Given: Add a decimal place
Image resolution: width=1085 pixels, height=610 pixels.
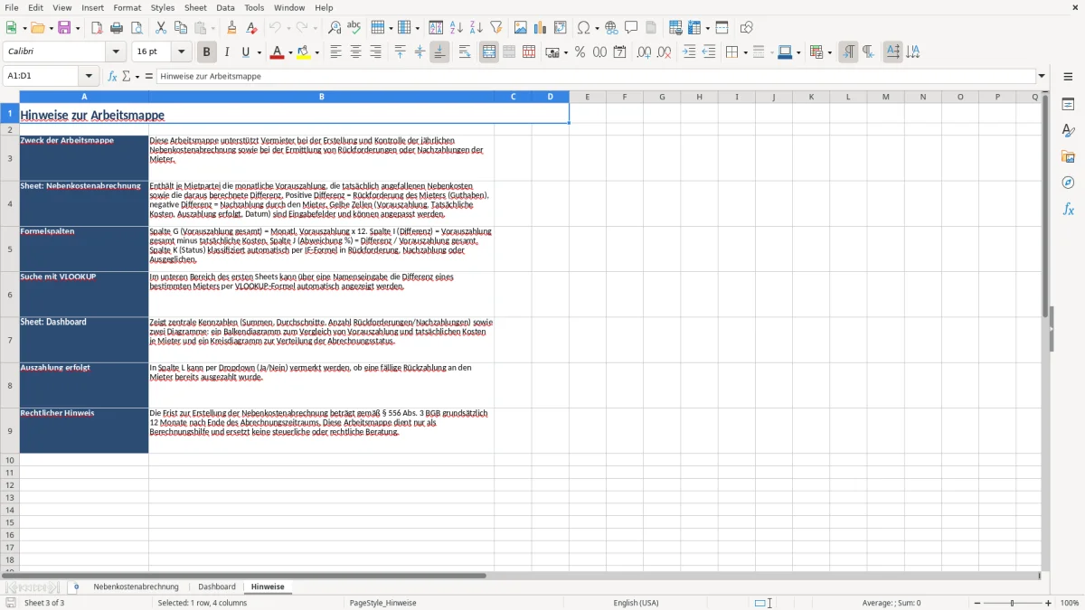Looking at the screenshot, I should 644,52.
